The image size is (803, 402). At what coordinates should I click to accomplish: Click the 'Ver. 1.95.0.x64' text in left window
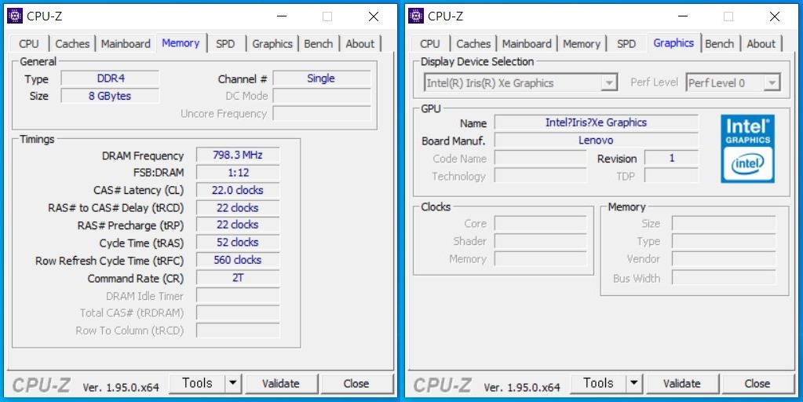point(121,388)
